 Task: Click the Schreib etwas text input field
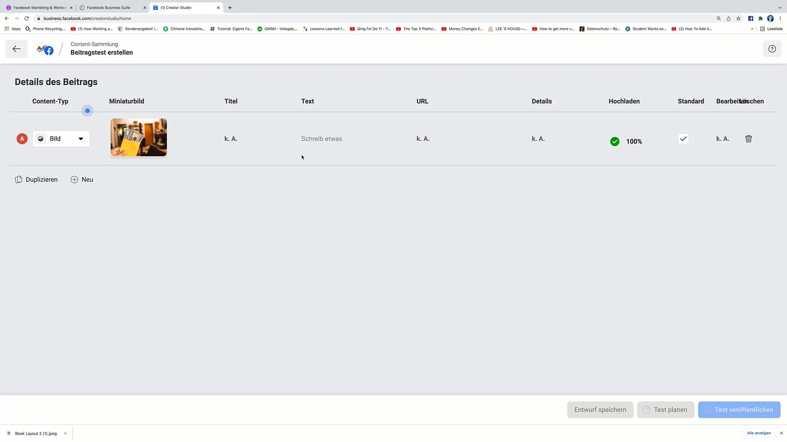pyautogui.click(x=322, y=138)
